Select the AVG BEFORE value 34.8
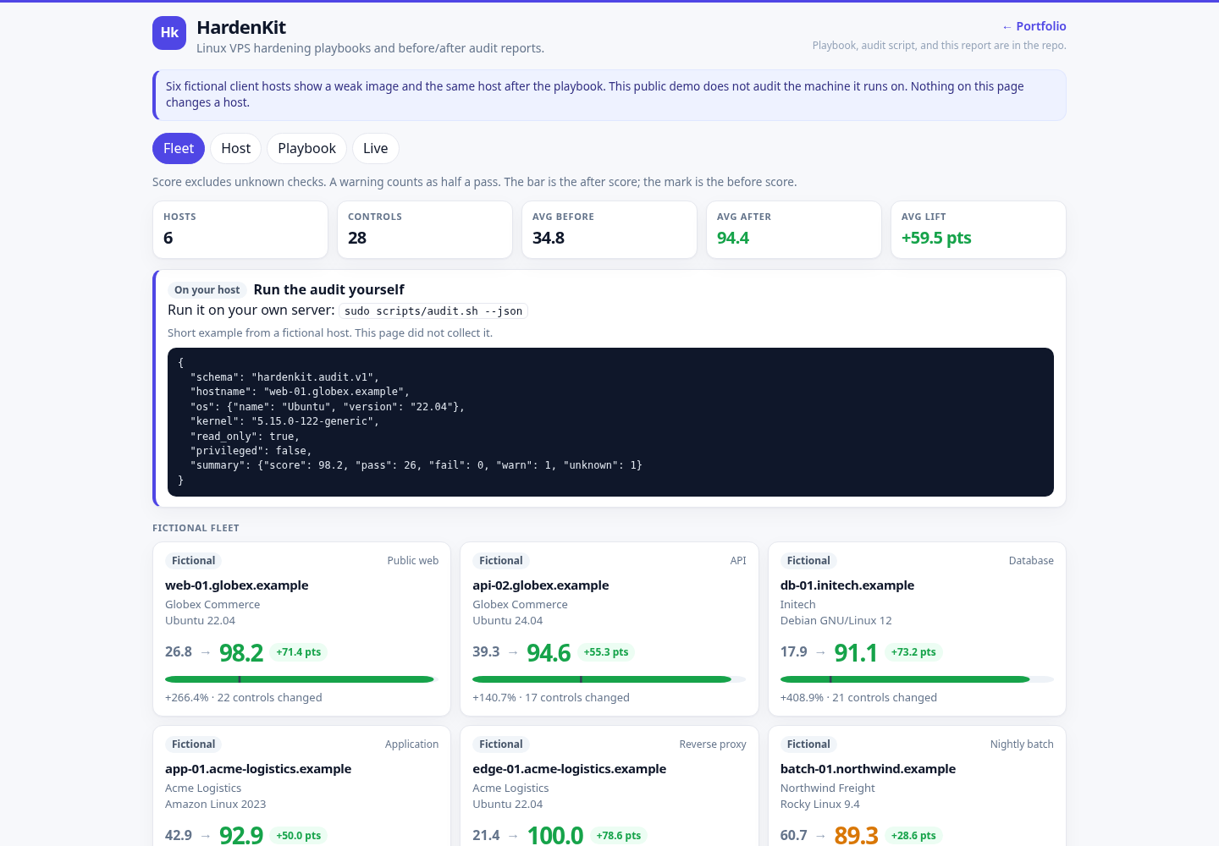 pos(549,238)
